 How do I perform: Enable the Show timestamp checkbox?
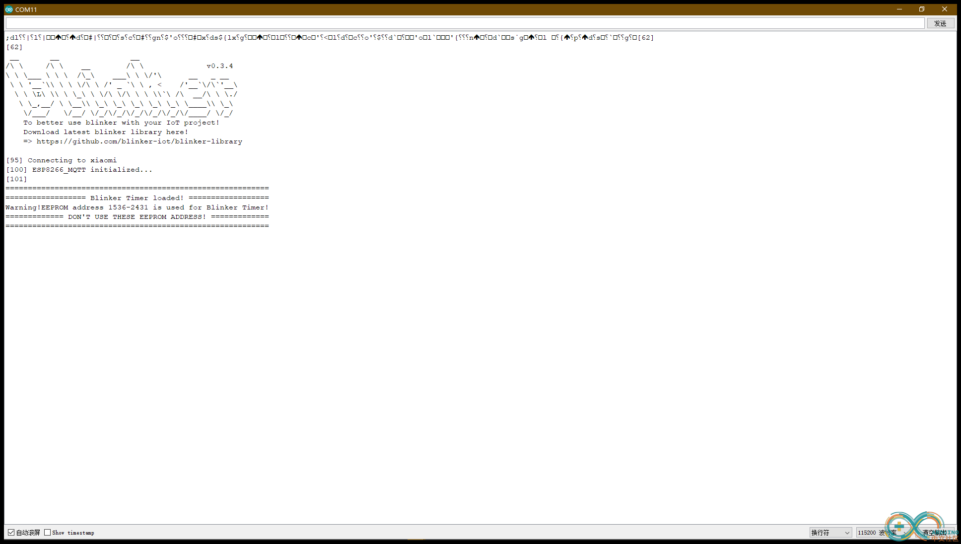click(x=48, y=533)
